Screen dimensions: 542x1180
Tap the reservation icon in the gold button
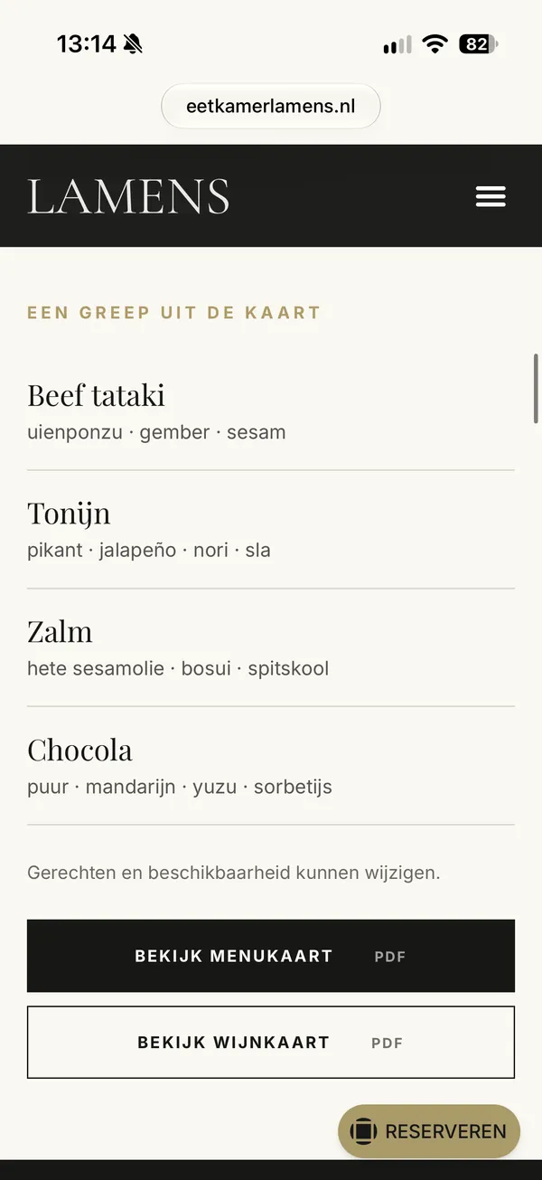363,1131
